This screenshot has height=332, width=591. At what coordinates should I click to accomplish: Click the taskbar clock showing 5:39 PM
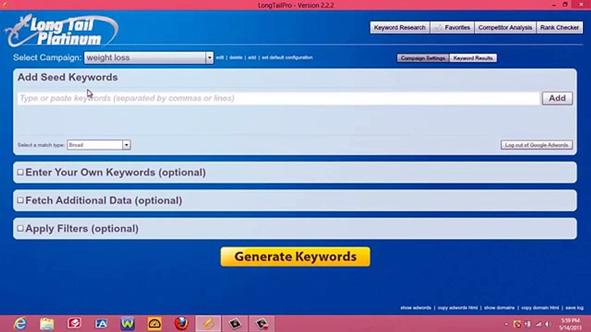[570, 324]
